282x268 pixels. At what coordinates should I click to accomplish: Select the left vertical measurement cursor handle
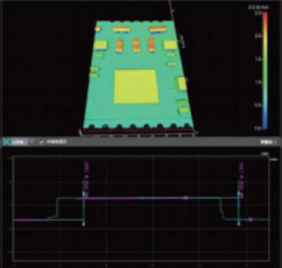(x=84, y=194)
